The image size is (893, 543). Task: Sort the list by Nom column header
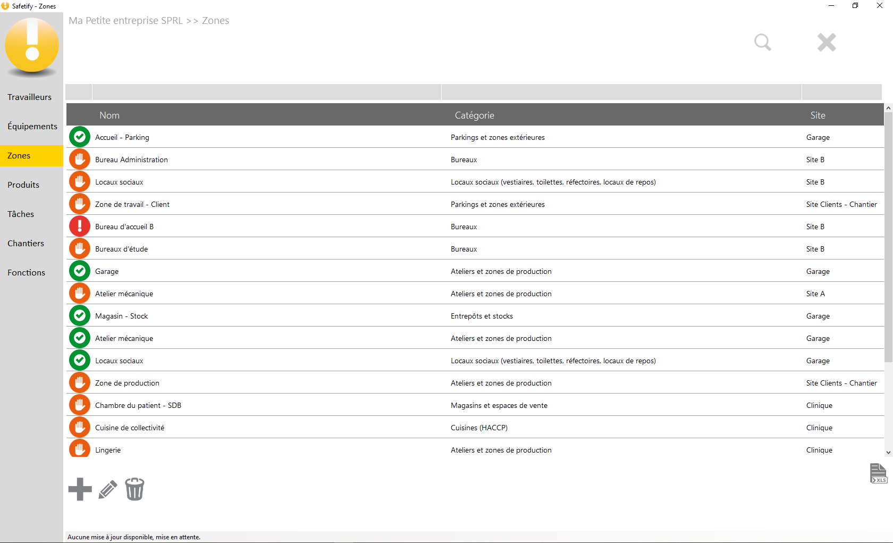pos(109,115)
